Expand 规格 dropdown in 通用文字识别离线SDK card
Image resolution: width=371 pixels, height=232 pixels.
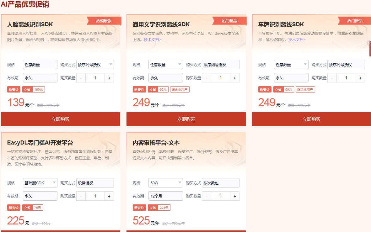tap(166, 65)
